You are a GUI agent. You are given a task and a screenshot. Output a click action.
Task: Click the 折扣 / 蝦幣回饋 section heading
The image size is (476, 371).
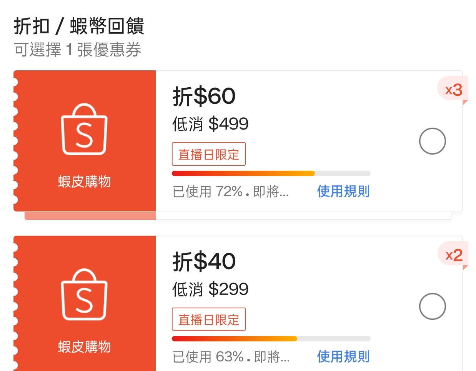tap(79, 26)
